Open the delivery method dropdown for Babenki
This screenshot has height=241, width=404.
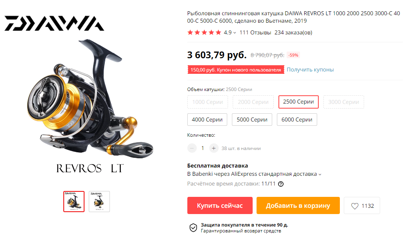[x=320, y=174]
